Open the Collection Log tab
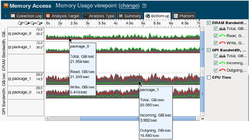 (x=26, y=16)
